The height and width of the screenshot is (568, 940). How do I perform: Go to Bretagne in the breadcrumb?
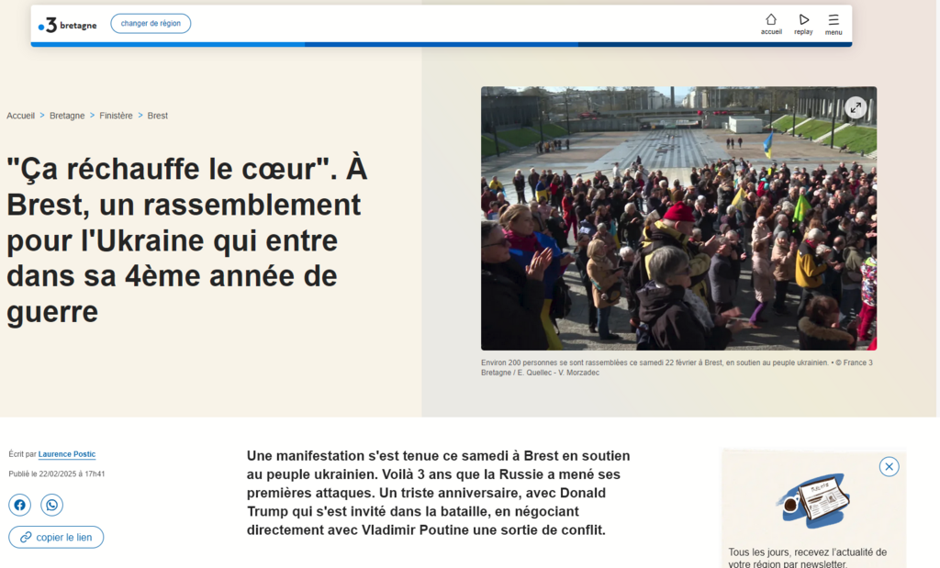click(x=67, y=116)
